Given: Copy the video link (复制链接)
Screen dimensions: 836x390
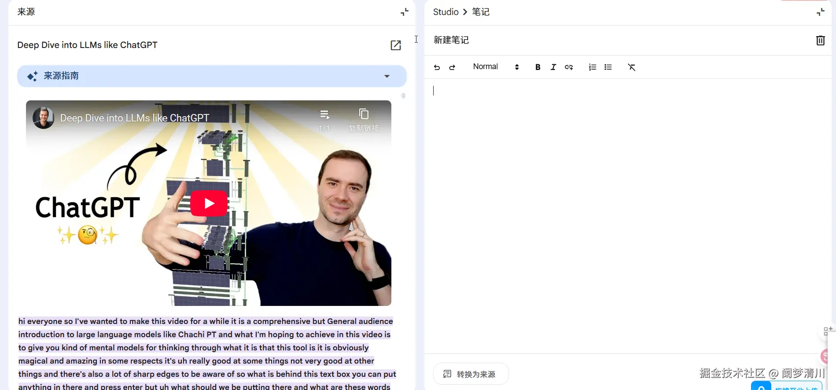Looking at the screenshot, I should (x=364, y=120).
